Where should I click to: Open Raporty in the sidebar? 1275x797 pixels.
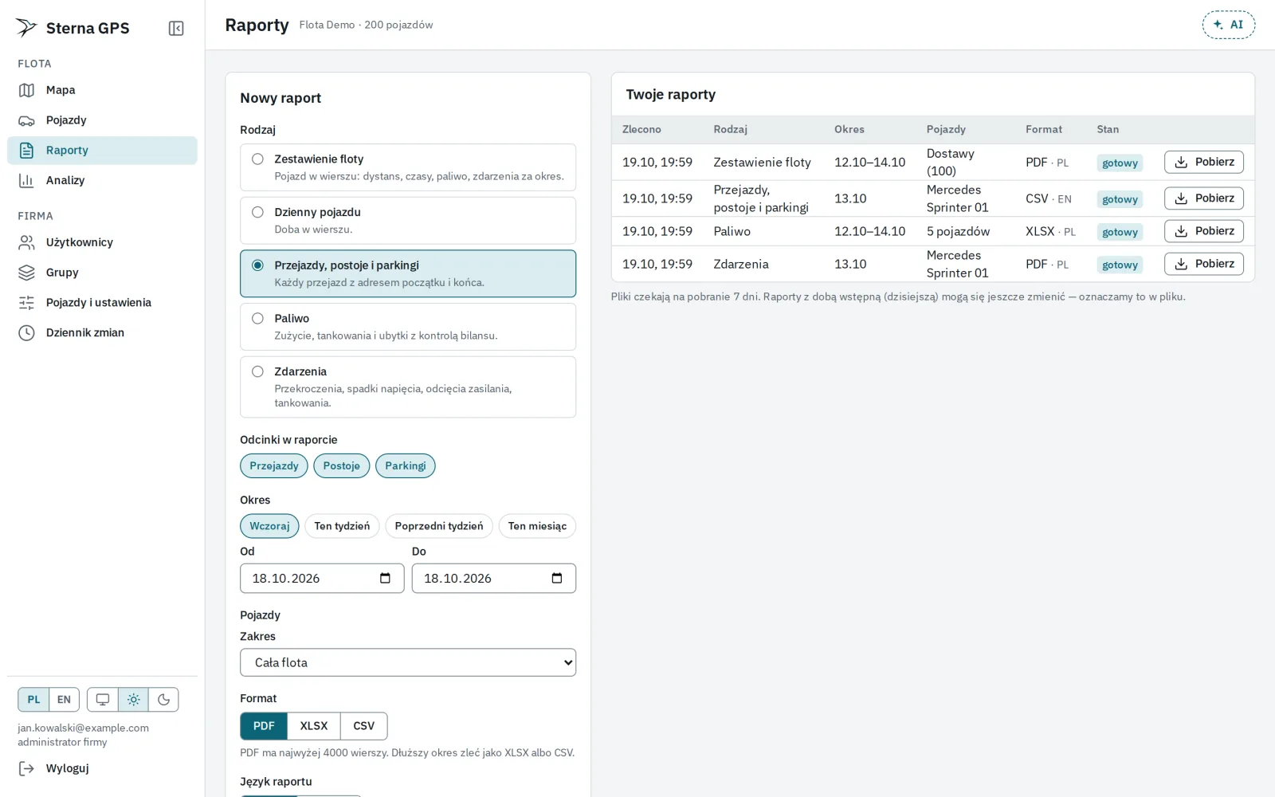[102, 151]
